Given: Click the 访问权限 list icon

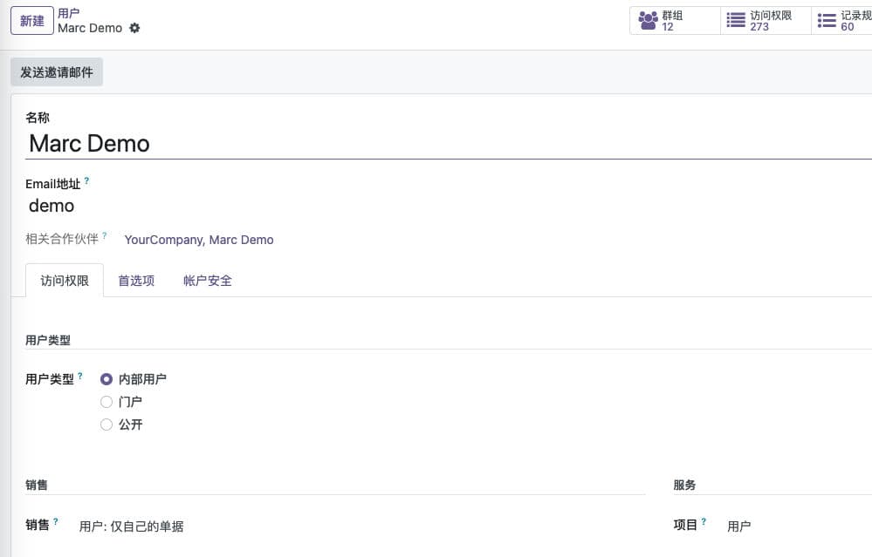Looking at the screenshot, I should [x=736, y=20].
